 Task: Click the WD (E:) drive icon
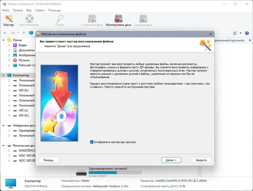pyautogui.click(x=15, y=91)
